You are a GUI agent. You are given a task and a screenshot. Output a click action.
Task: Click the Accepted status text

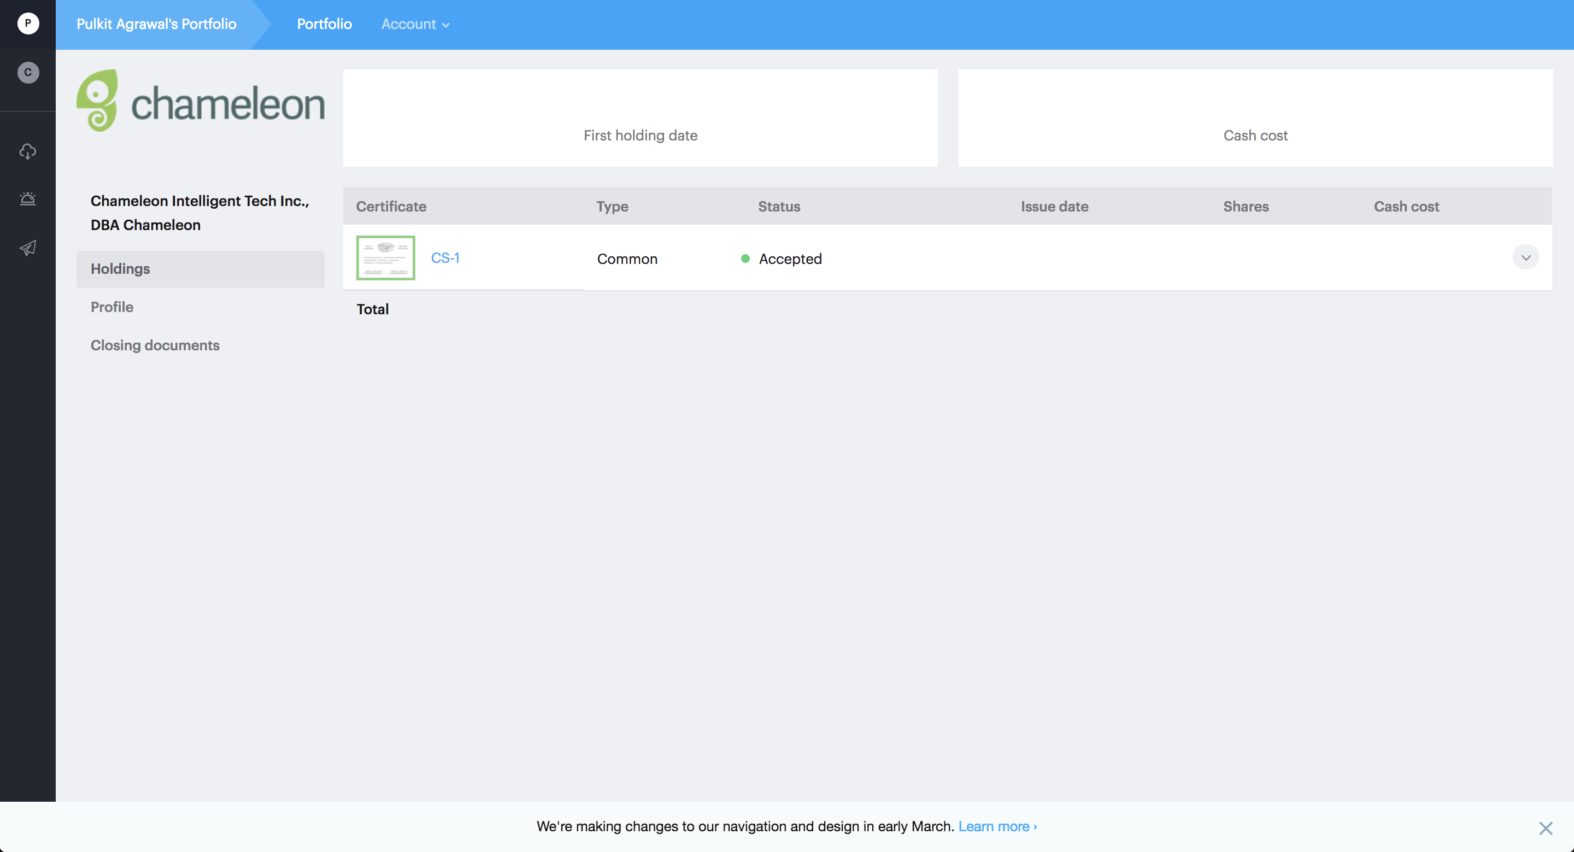click(x=790, y=258)
